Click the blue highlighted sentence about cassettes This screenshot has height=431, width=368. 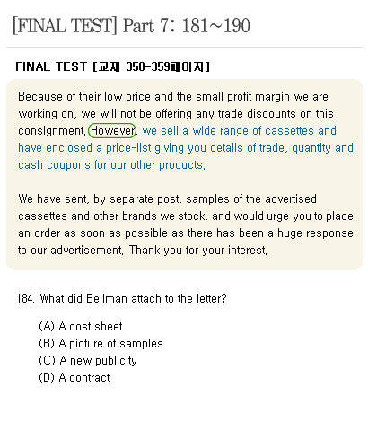point(186,148)
